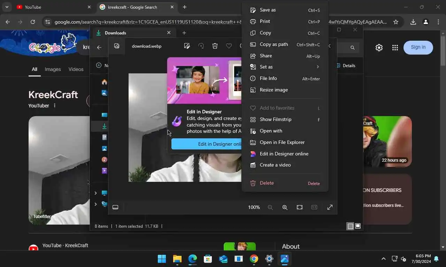The width and height of the screenshot is (446, 267).
Task: Close the Downloads tab in File Explorer
Action: click(x=169, y=33)
